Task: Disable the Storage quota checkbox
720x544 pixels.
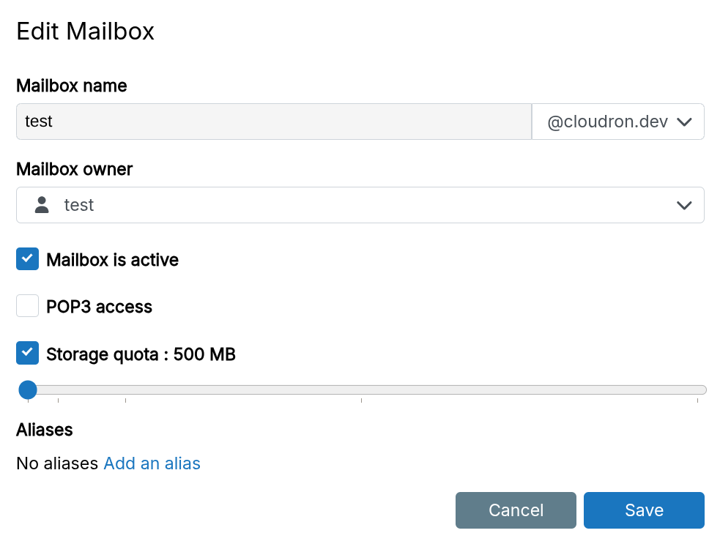Action: [28, 354]
